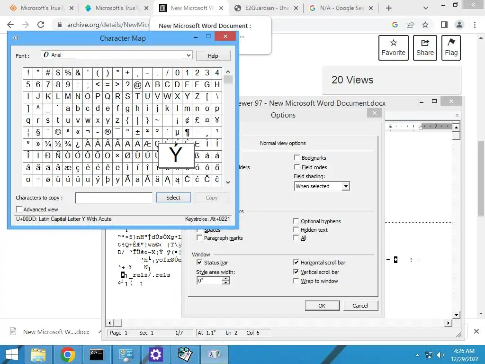Reload the archive.org page
Screen dimensions: 485x364
[41, 25]
